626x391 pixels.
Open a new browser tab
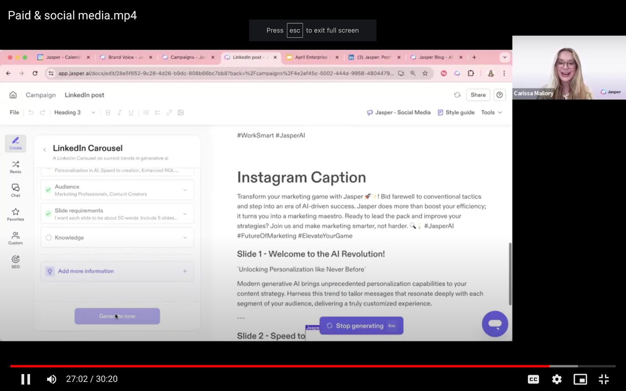pos(474,57)
